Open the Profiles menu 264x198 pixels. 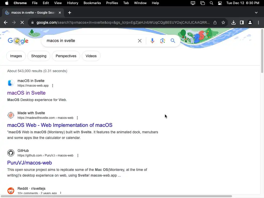tap(112, 3)
